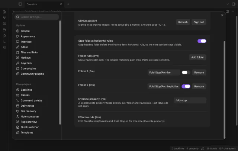Click the reading view book icon
The image size is (238, 151).
tap(227, 12)
